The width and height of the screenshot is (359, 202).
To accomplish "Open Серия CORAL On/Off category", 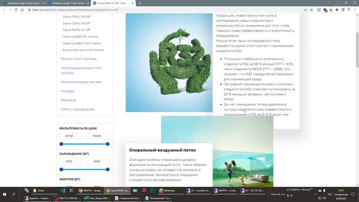I will (76, 23).
